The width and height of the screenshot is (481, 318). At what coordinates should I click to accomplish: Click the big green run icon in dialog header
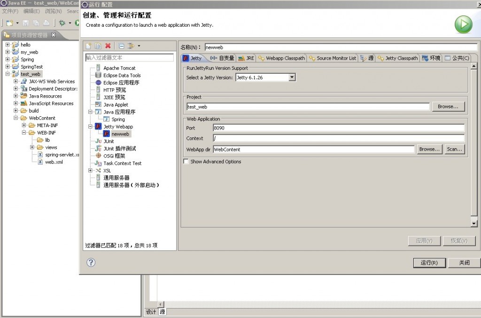(463, 25)
